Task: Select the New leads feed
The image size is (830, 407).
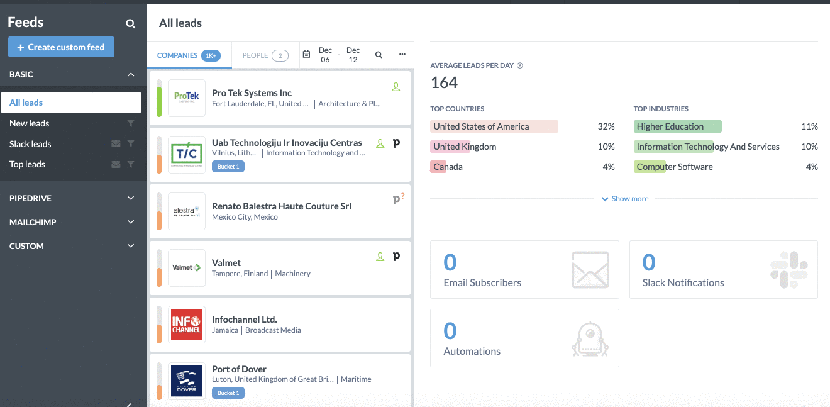Action: [30, 123]
